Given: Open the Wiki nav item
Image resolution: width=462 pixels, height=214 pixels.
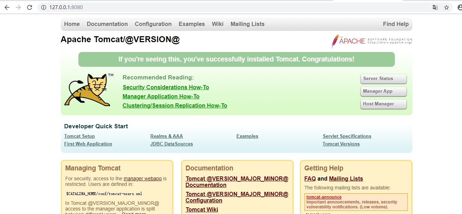Looking at the screenshot, I should [x=218, y=24].
